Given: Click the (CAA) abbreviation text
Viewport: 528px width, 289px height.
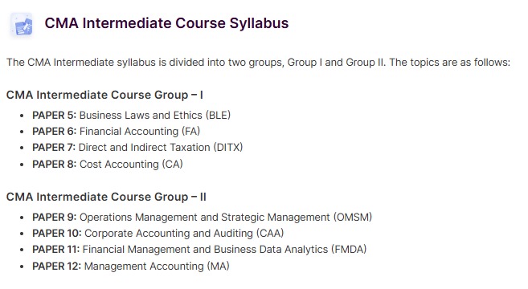Looking at the screenshot, I should pos(270,233).
